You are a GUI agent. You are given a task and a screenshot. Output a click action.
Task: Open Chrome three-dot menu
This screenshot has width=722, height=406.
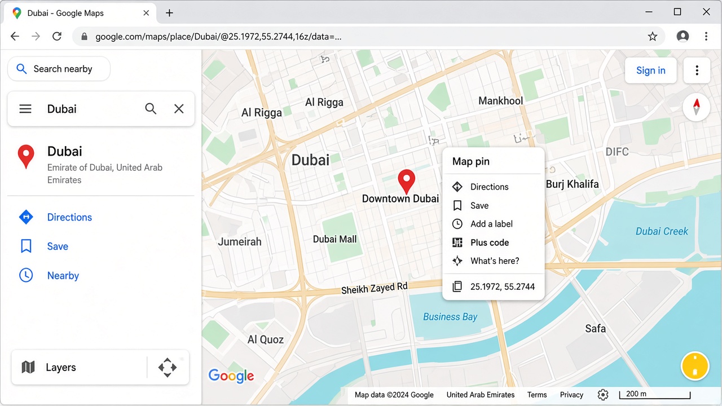click(x=706, y=37)
